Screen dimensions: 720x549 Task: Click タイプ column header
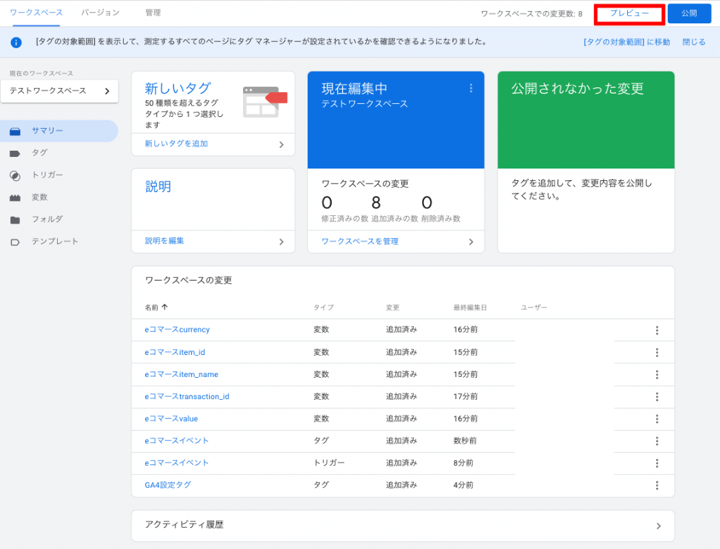pyautogui.click(x=324, y=308)
